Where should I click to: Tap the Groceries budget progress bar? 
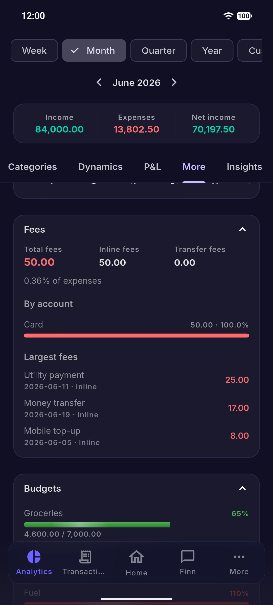[x=97, y=525]
